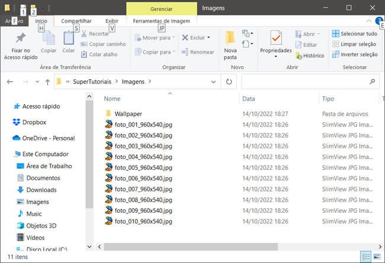Open the Compartilhar ribbon tab

pos(76,21)
